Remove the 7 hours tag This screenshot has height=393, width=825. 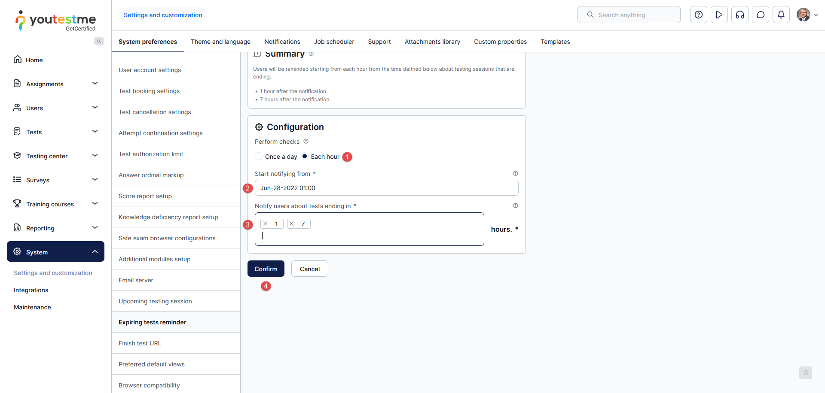292,224
